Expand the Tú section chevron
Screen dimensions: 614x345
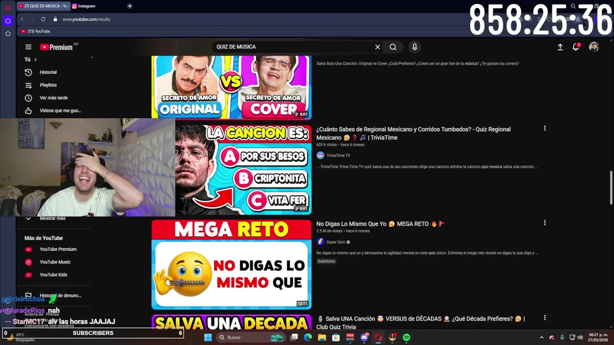click(35, 59)
